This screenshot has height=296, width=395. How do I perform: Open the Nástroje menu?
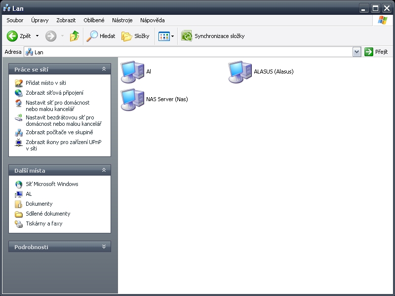coord(122,20)
